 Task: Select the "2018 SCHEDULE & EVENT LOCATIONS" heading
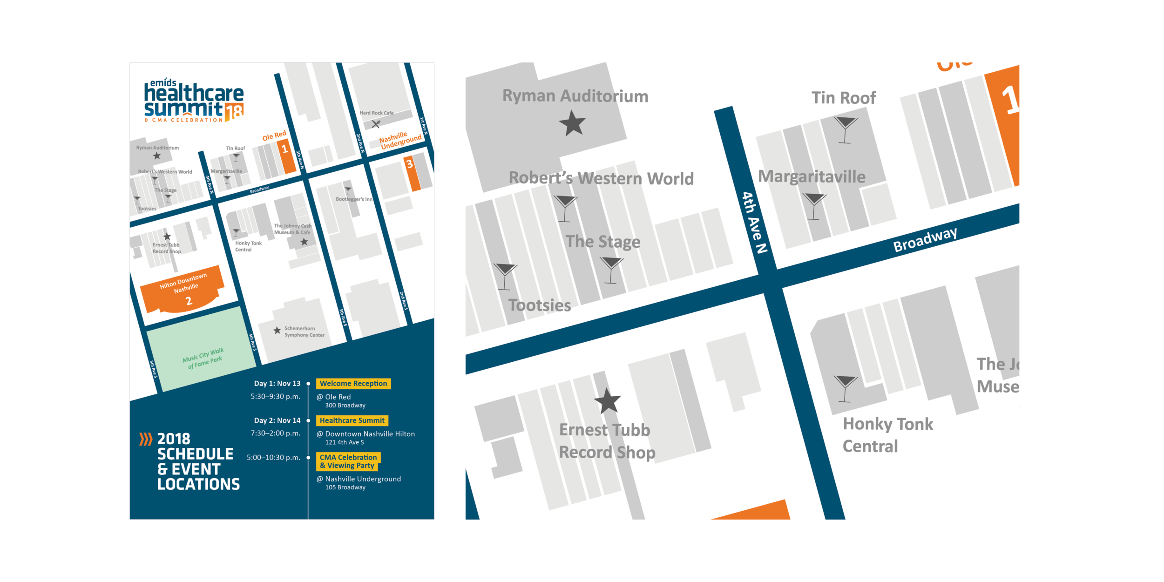coord(198,461)
